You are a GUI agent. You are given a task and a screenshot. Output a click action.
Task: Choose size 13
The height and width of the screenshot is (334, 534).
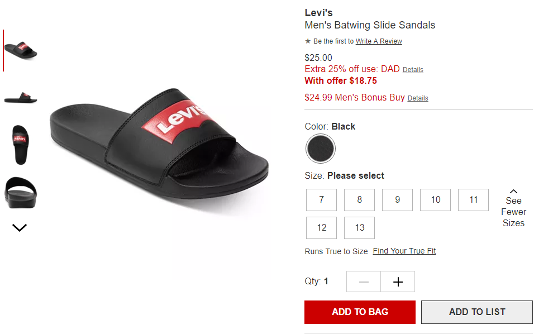(359, 228)
